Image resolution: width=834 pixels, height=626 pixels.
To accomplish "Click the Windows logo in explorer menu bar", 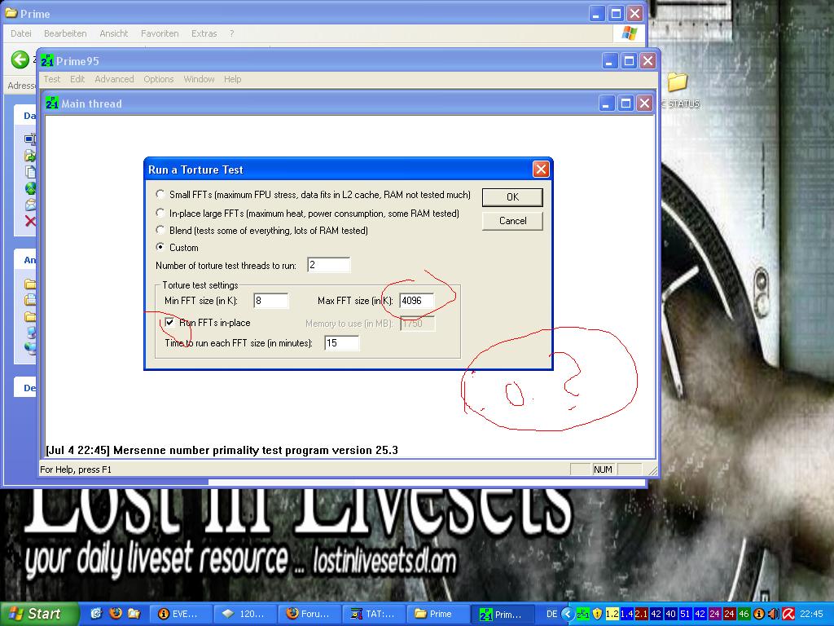I will click(x=630, y=33).
